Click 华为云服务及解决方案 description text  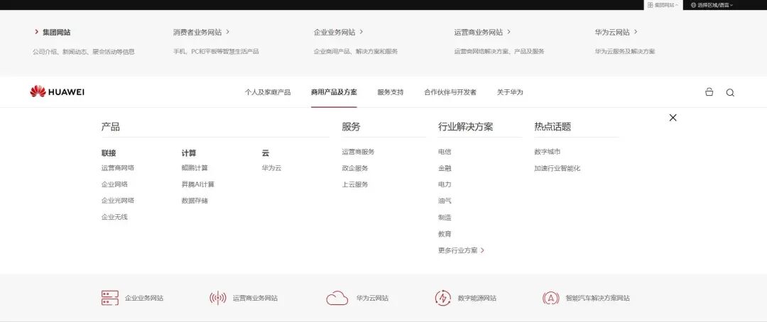coord(625,51)
